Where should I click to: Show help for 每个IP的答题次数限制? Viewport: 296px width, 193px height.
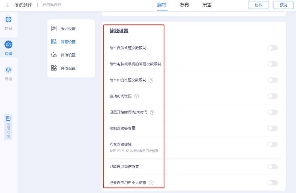151,80
